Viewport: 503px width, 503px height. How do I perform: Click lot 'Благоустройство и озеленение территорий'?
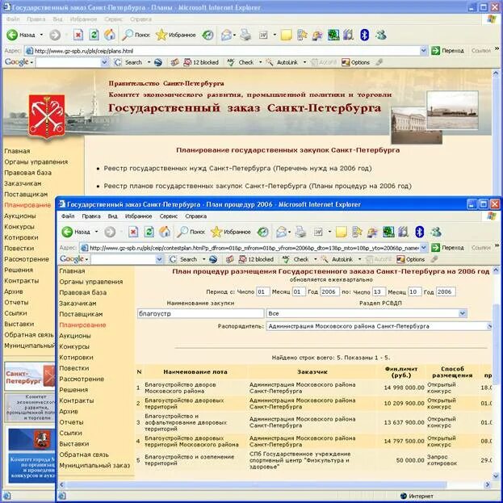(189, 459)
